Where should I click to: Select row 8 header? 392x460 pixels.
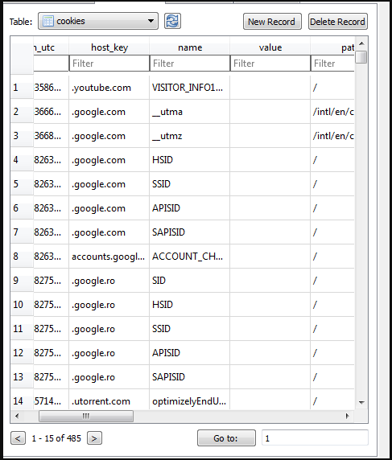[x=22, y=257]
